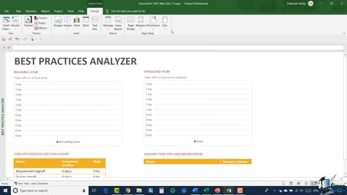Open the page Size options
Image resolution: width=347 pixels, height=195 pixels.
click(165, 23)
